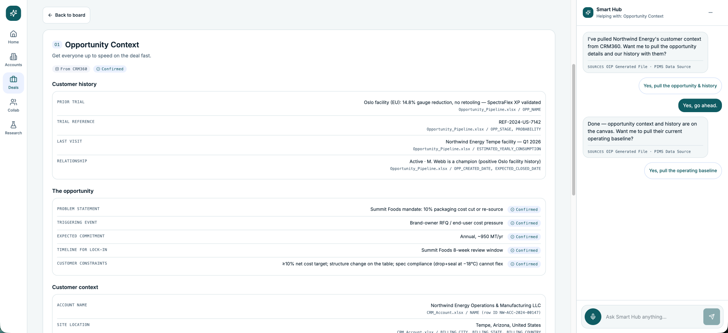Minimize the Smart Hub panel

(711, 13)
